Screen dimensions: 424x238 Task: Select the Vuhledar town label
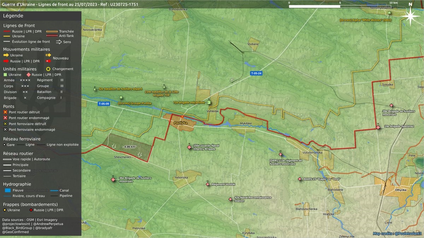[x=213, y=111]
